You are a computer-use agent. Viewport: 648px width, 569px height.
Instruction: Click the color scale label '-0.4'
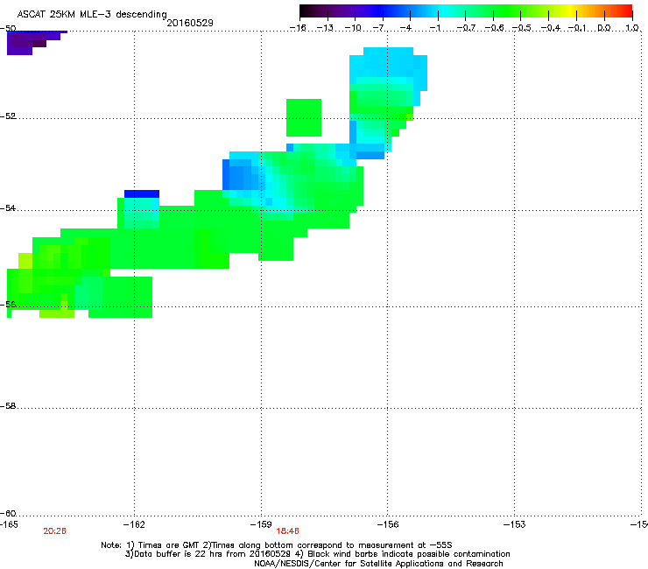coord(551,28)
